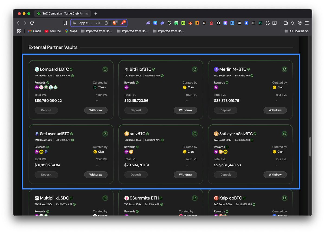
Task: Withdraw from BitFi bfBTC vault
Action: 186,110
